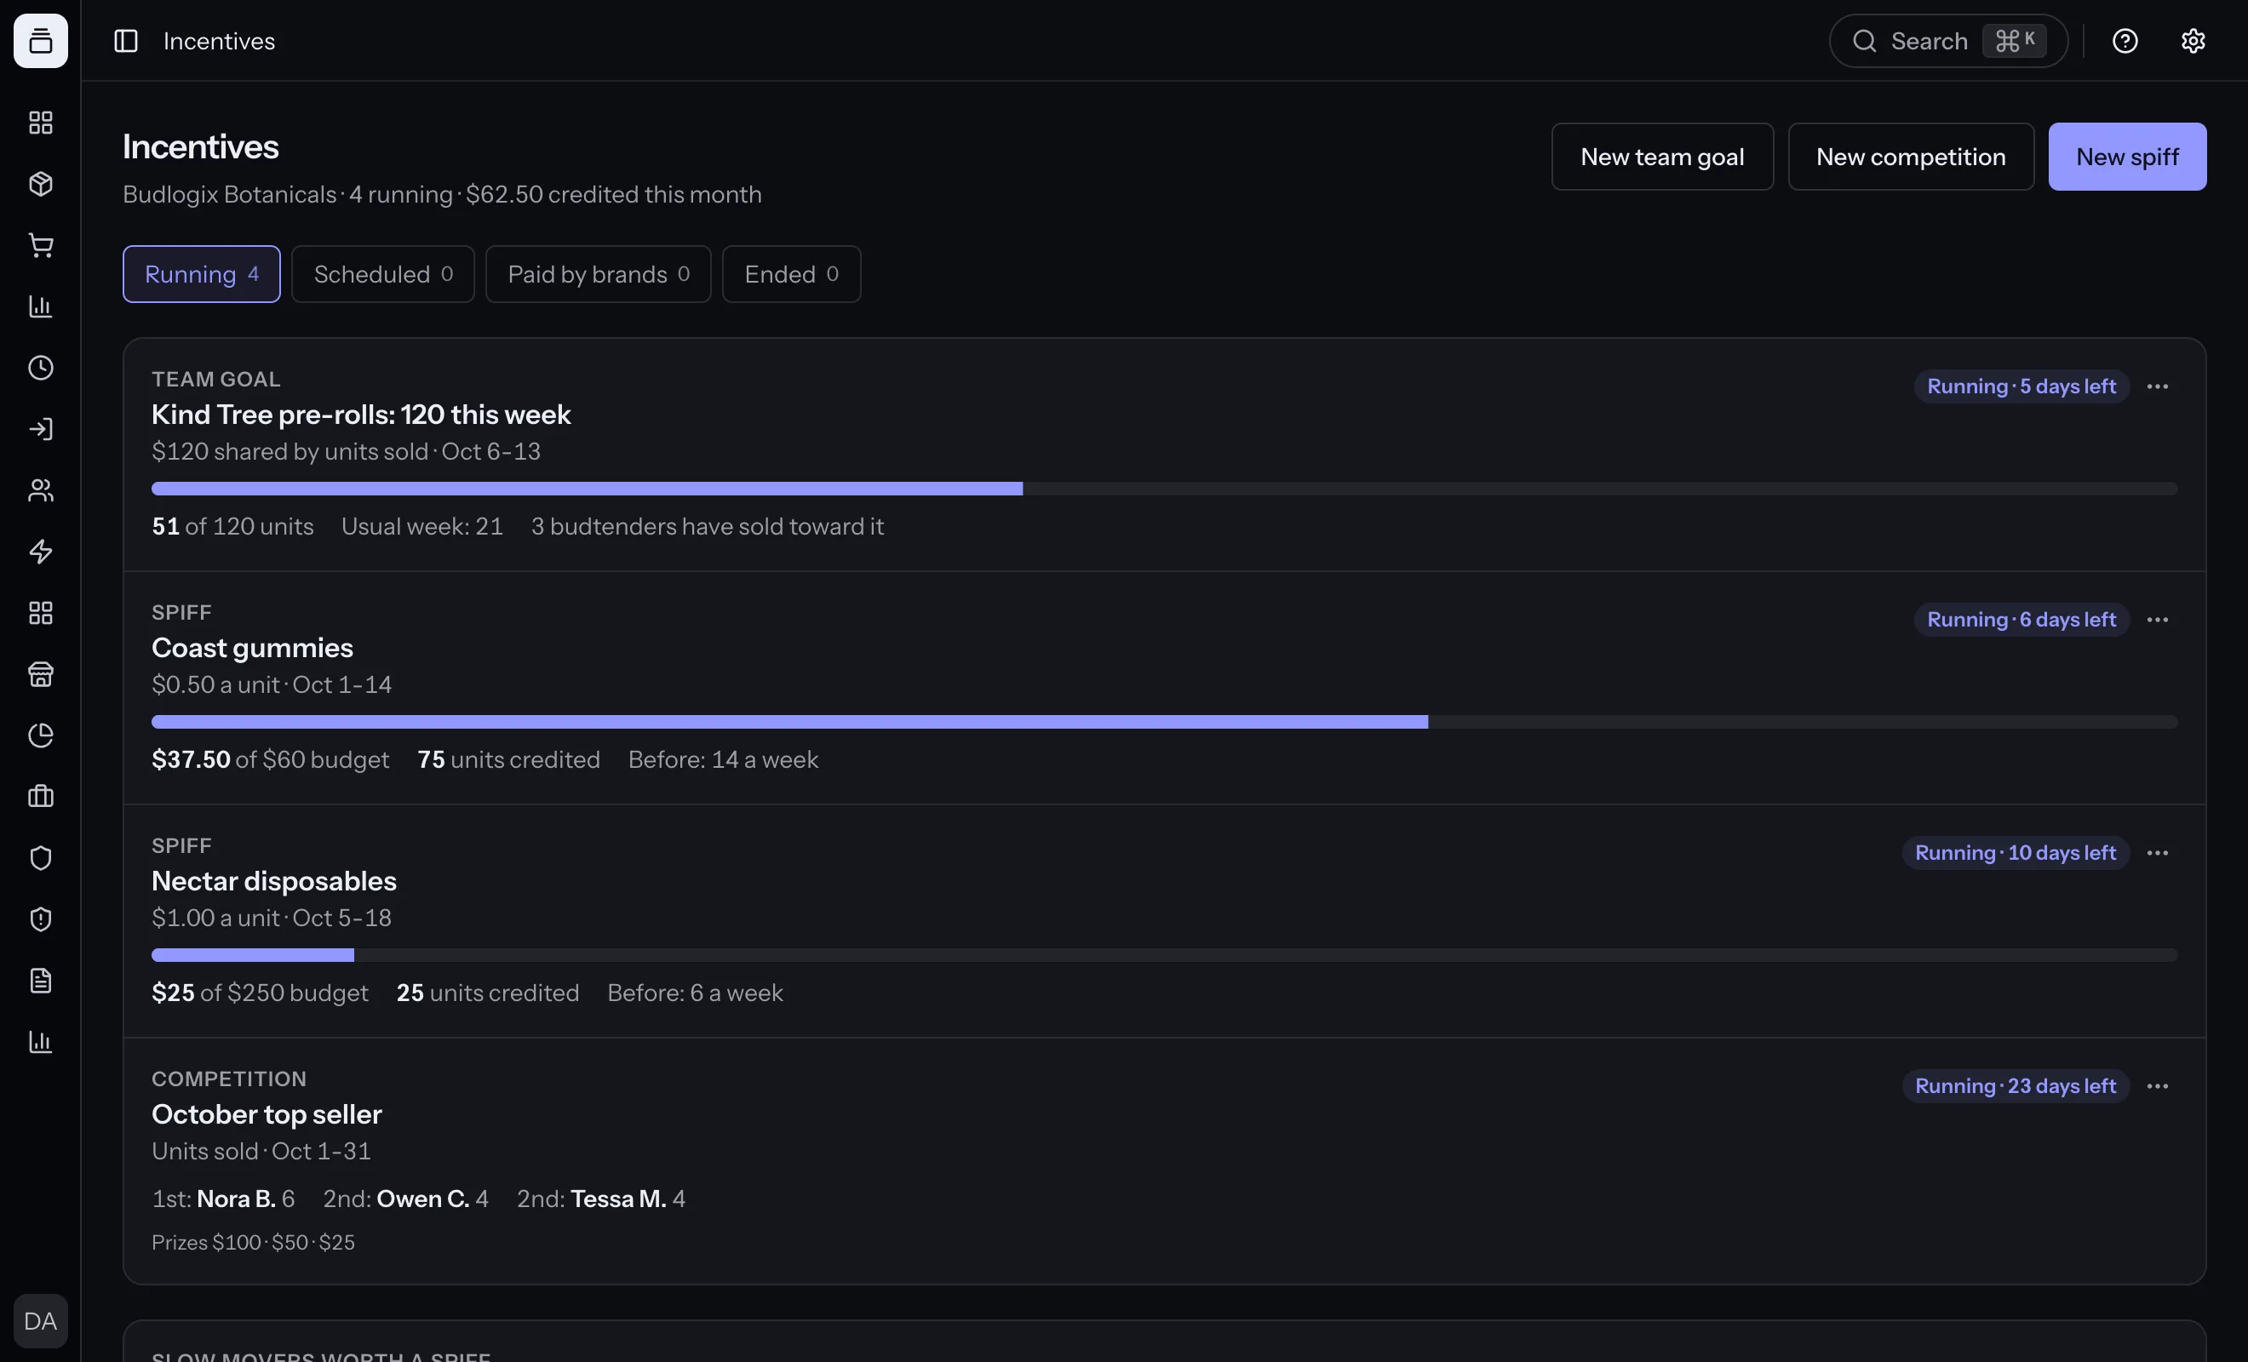Switch to the Scheduled tab
Viewport: 2248px width, 1362px height.
coord(383,274)
